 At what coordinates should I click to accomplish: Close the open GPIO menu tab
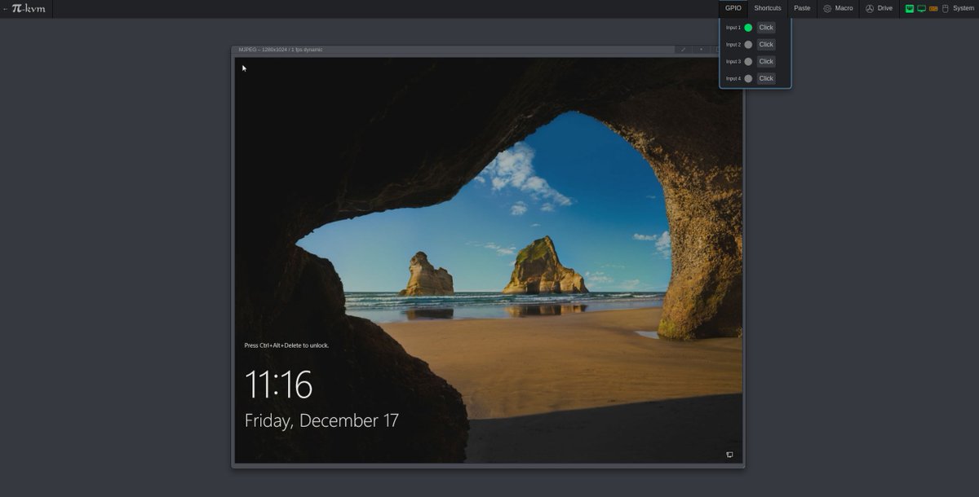[733, 8]
